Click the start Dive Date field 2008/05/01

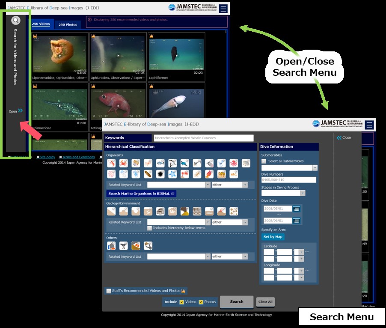pos(278,209)
